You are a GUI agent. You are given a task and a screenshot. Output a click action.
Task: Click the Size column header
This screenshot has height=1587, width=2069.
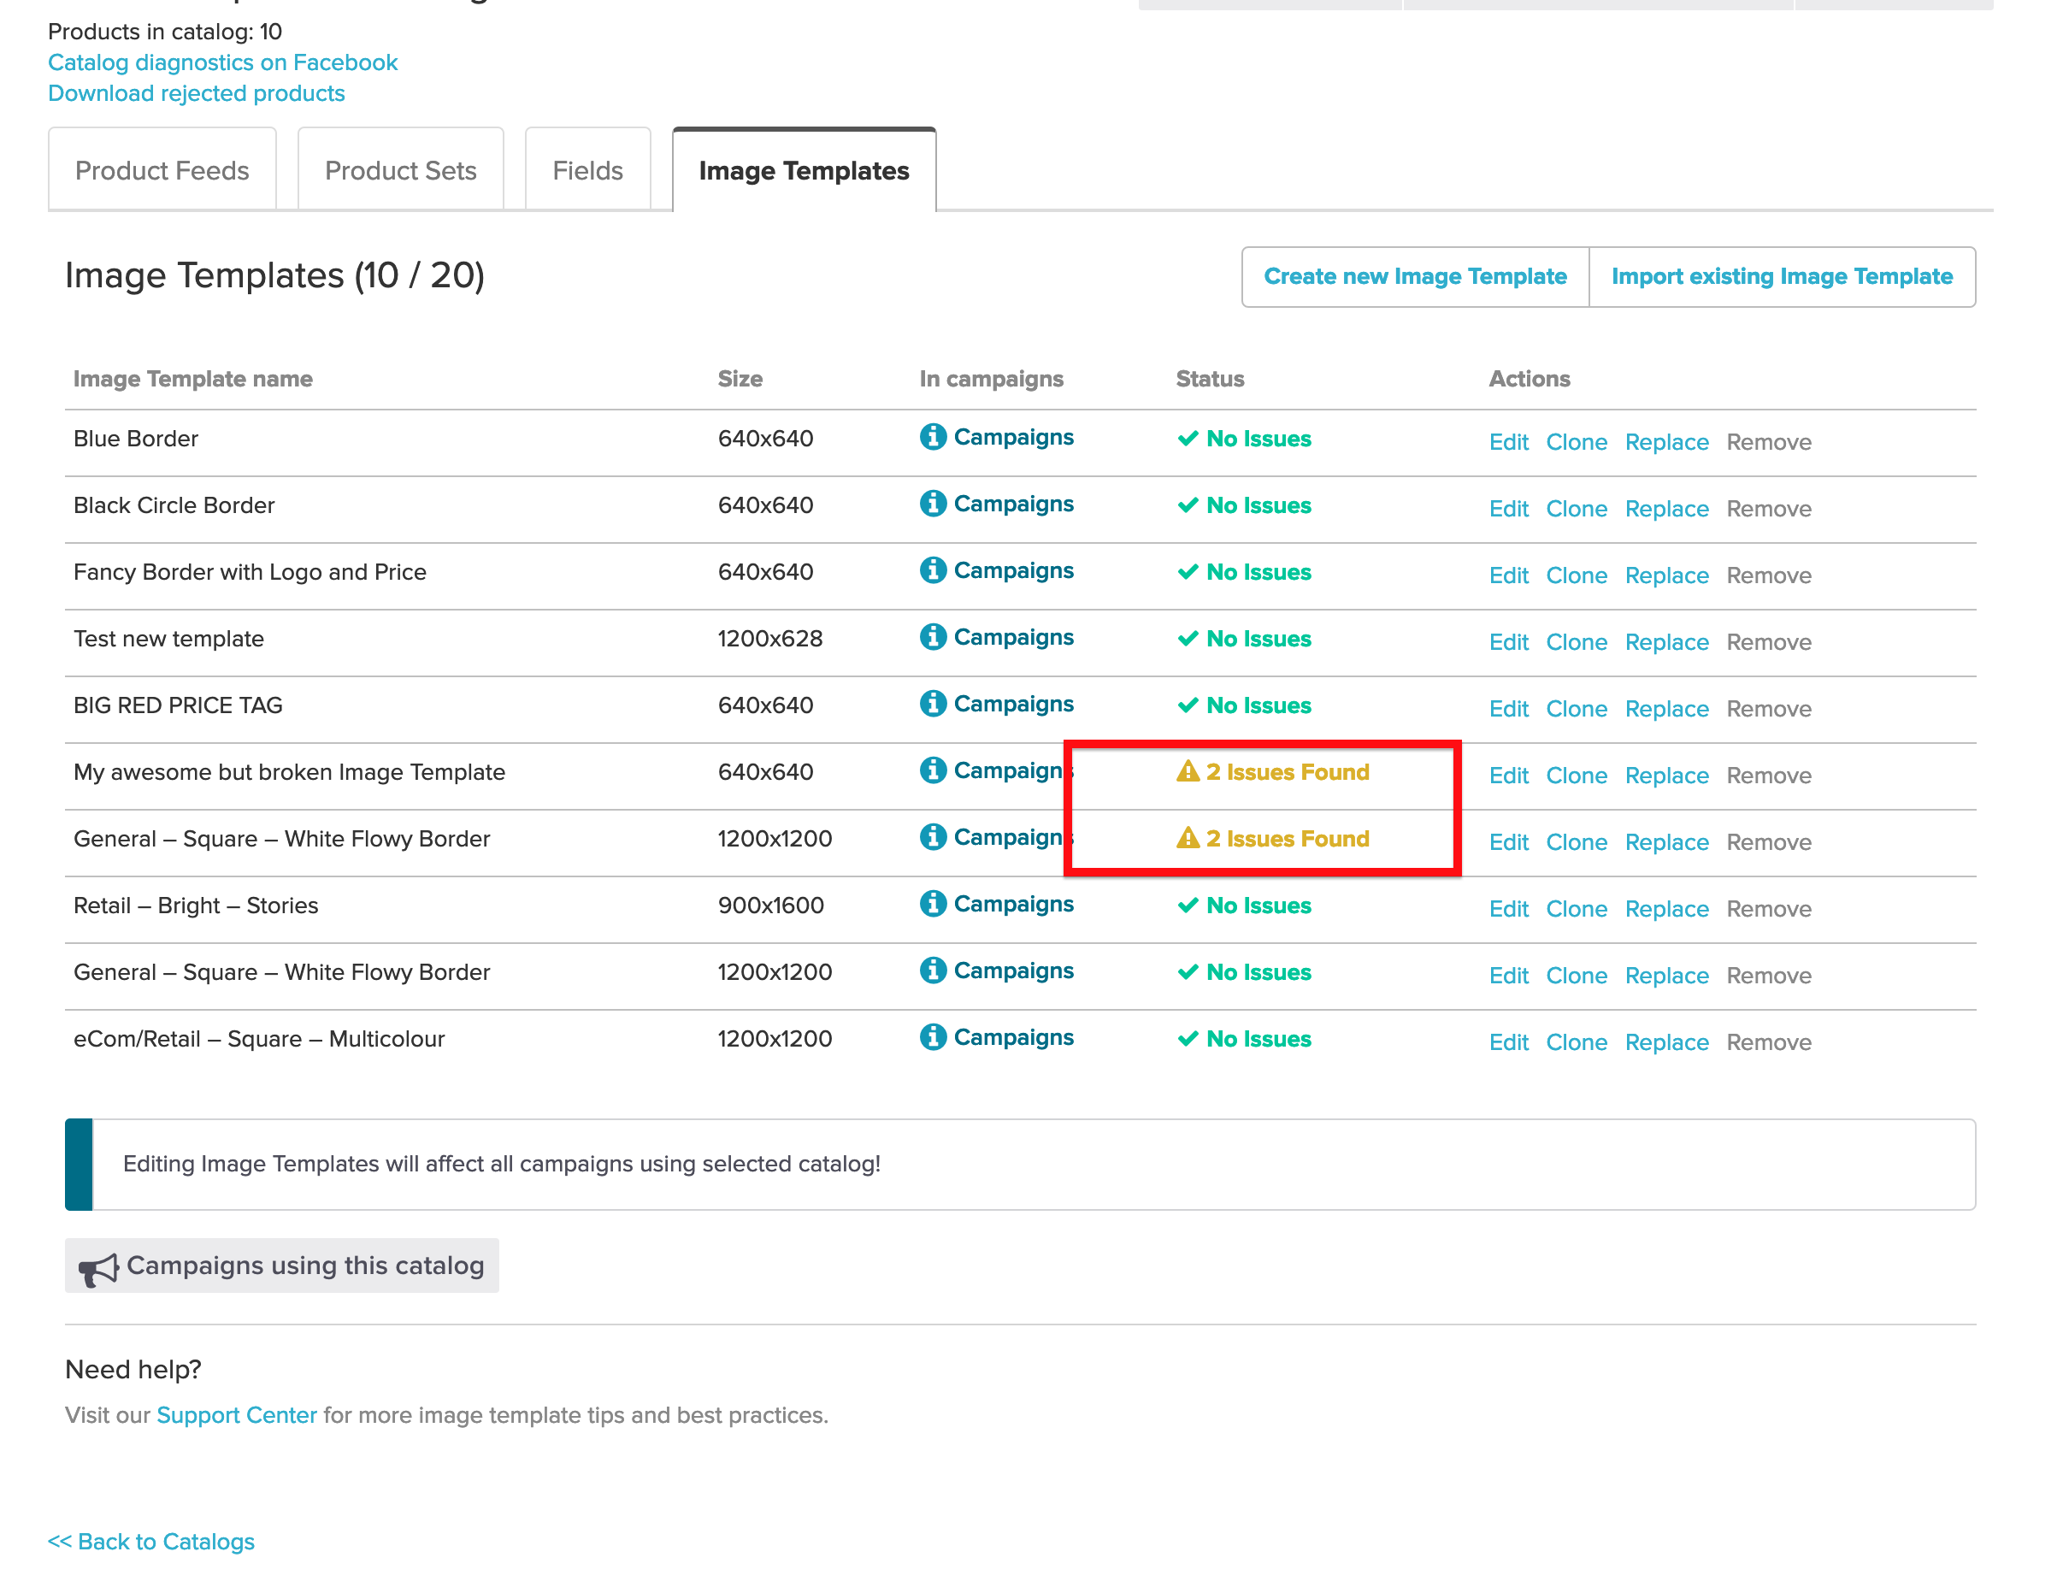[x=740, y=379]
